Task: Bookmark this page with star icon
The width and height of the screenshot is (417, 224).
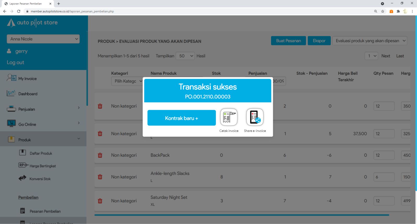Action: 383,11
